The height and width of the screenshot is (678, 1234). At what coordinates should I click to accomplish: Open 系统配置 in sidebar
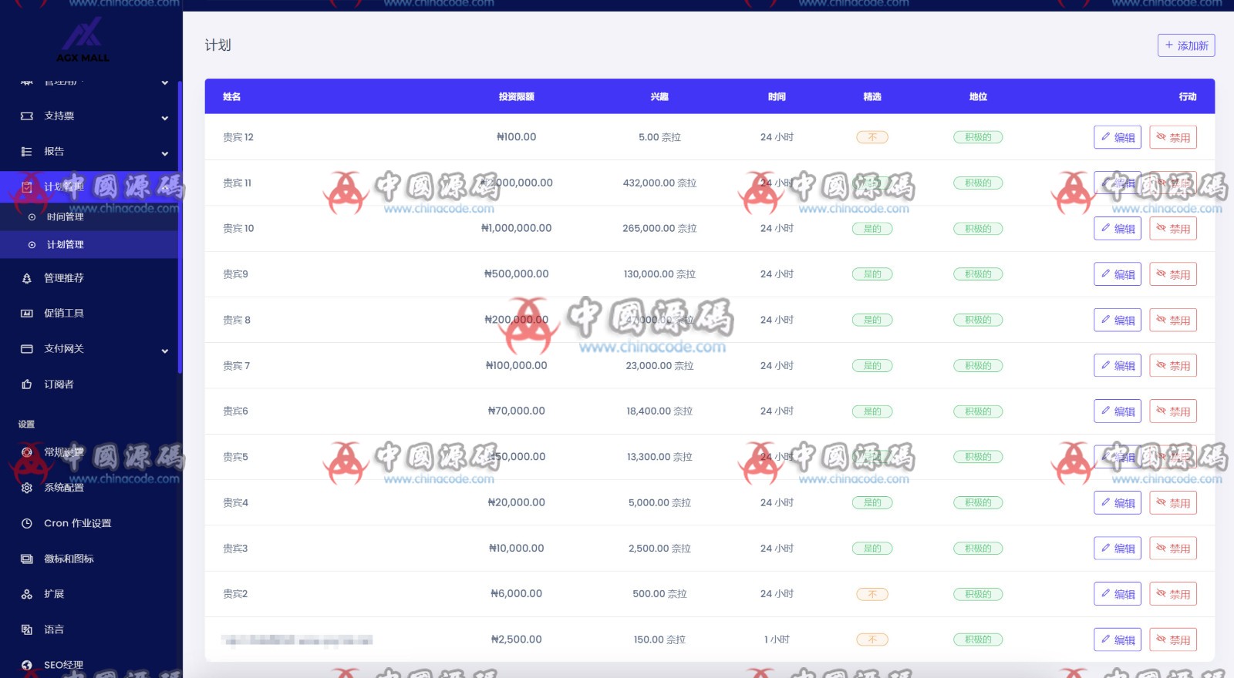[89, 488]
